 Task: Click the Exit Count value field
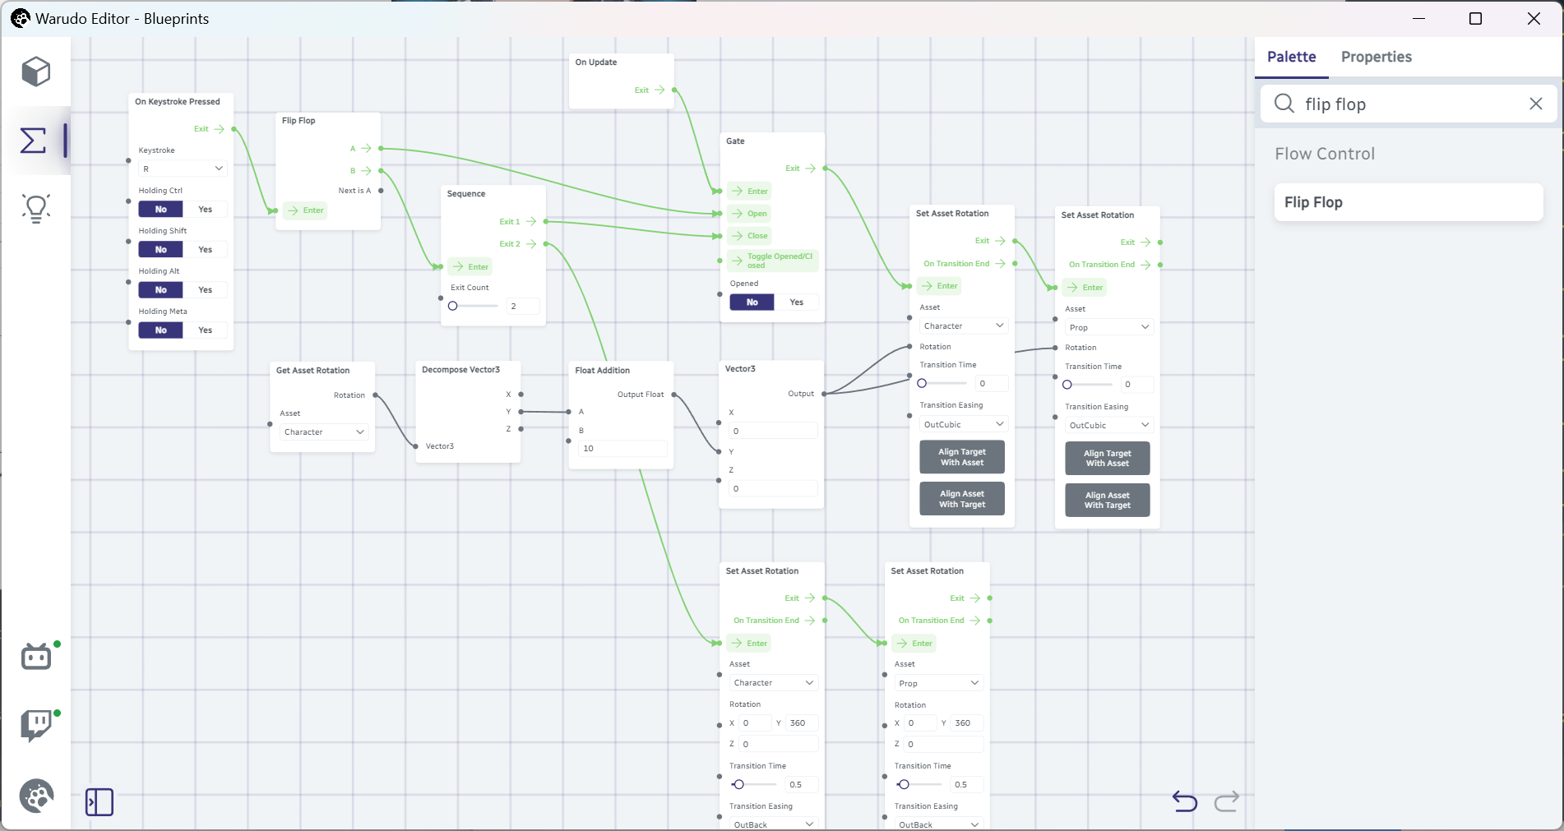523,307
